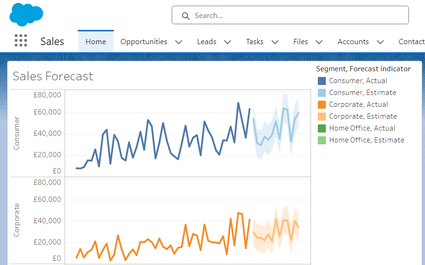The image size is (425, 265).
Task: Open the Files tab
Action: [x=301, y=42]
